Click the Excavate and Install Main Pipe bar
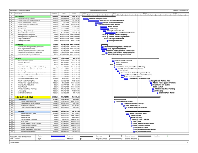Image resolution: width=198 pixels, height=153 pixels. point(126,79)
